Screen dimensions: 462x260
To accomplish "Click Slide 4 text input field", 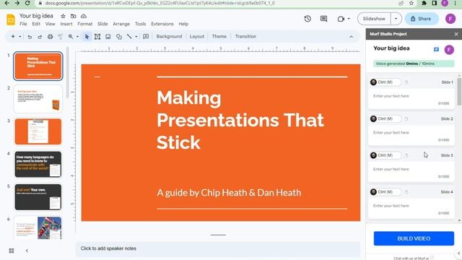I will click(x=411, y=209).
